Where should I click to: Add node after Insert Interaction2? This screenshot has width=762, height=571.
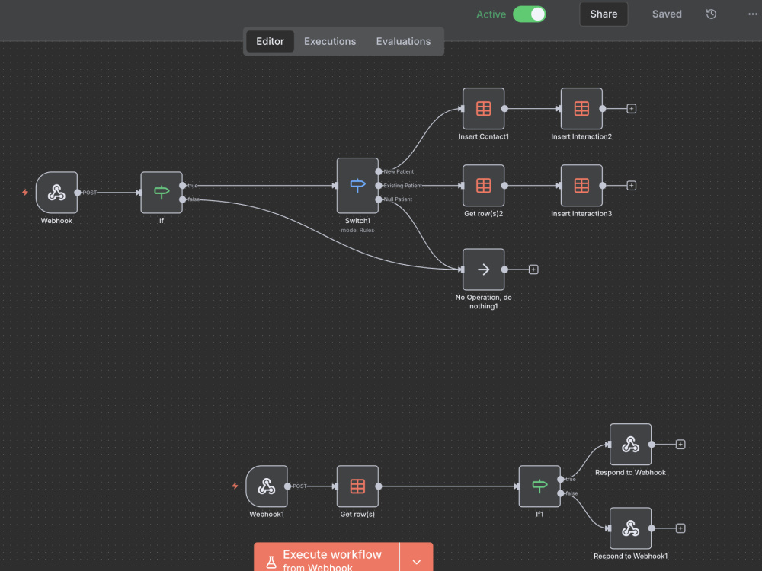click(631, 109)
